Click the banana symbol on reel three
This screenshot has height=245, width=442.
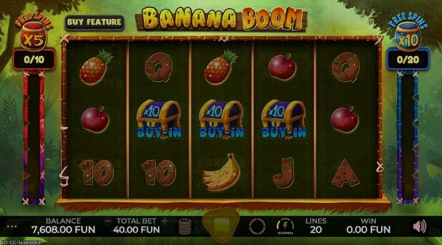tap(220, 172)
